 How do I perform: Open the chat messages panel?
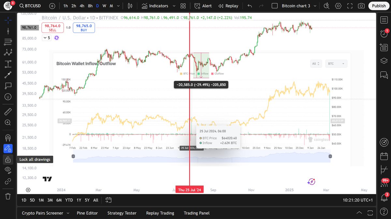coord(384,75)
